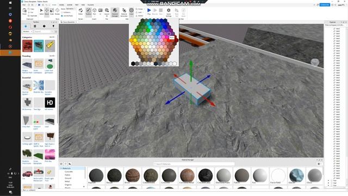Screen dimensions: 348x196
Task: Click See All next to Categories
Action: (x=52, y=37)
